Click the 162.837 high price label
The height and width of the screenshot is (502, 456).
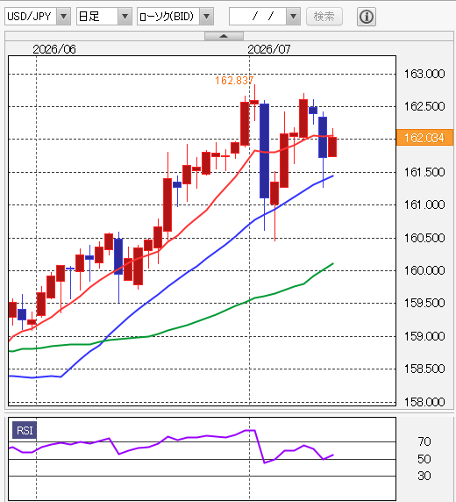tap(234, 81)
